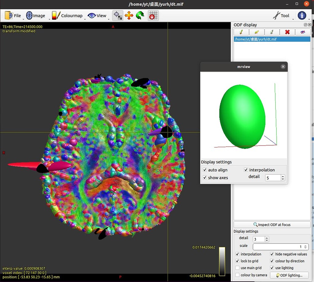
Task: Open the Colourmap dropdown menu
Action: [x=67, y=16]
